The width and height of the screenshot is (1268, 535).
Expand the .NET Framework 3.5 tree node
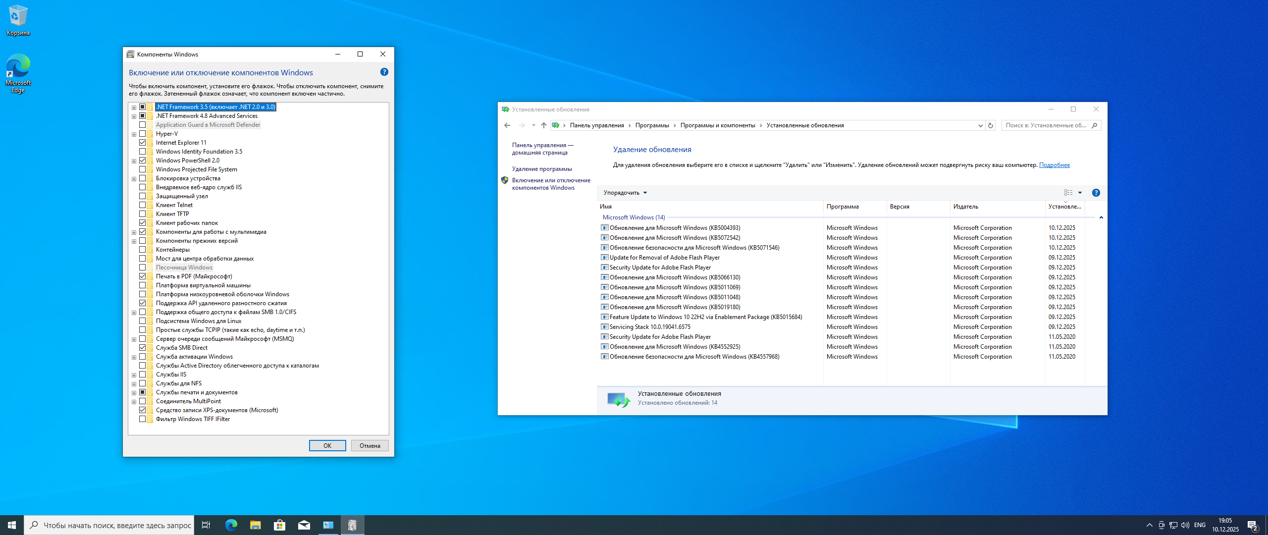click(x=134, y=107)
